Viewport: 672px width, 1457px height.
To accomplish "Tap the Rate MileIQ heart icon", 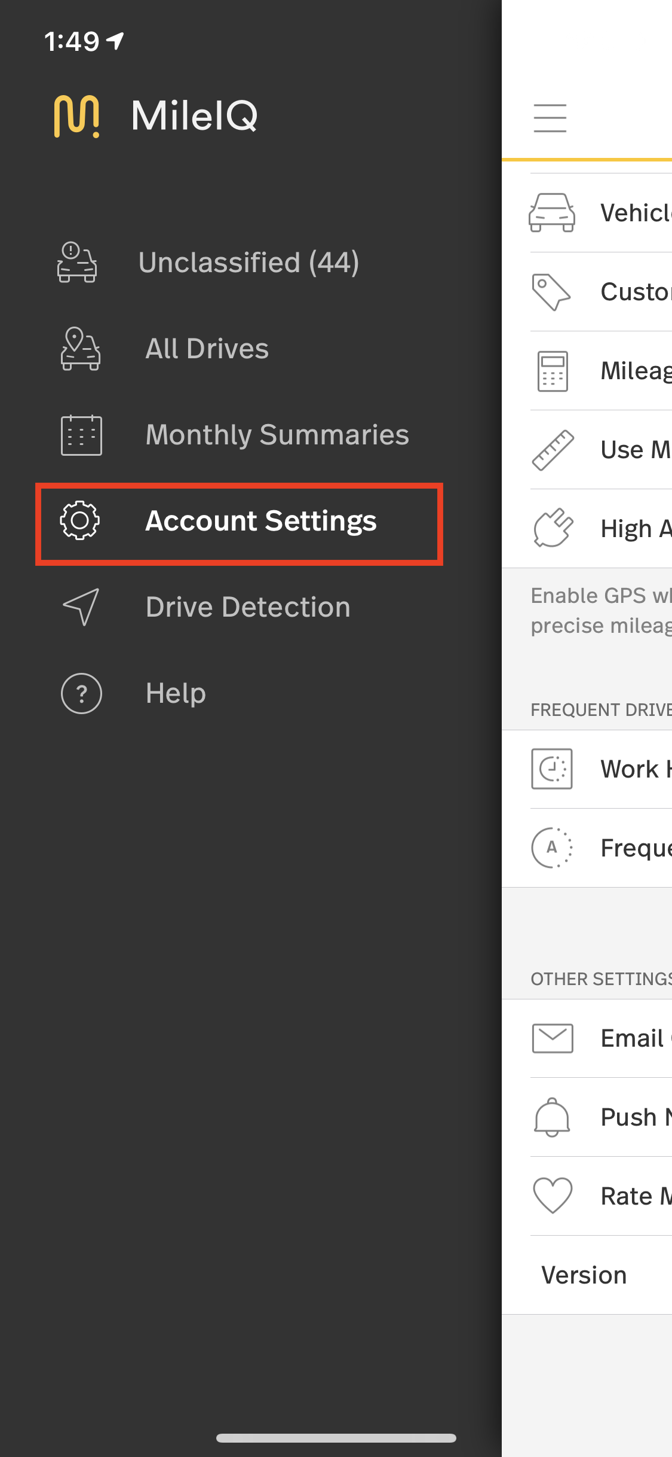I will click(553, 1196).
